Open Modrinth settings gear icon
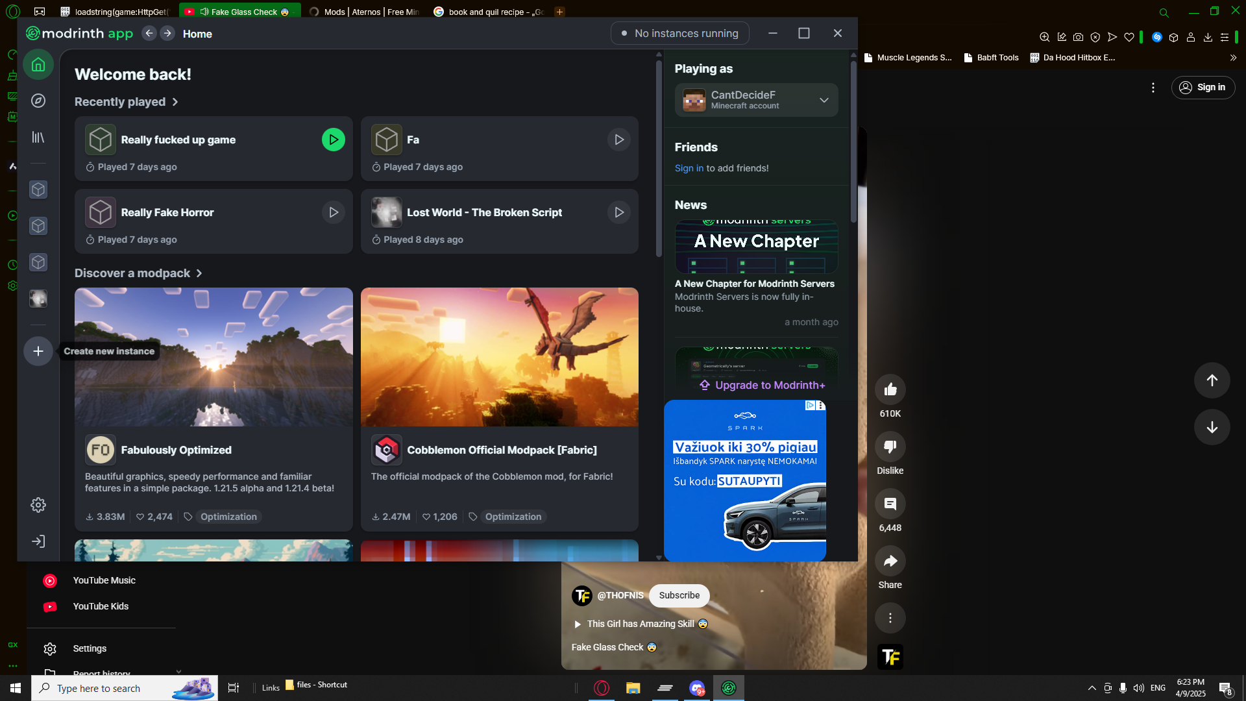Screen dimensions: 1246x701 pos(38,505)
